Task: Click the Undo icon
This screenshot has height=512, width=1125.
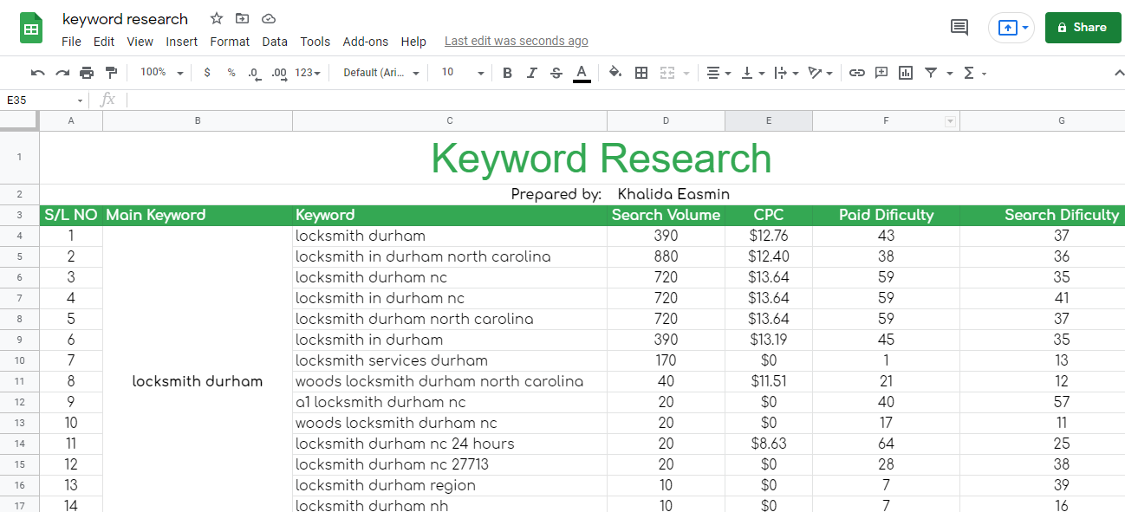Action: [x=36, y=73]
